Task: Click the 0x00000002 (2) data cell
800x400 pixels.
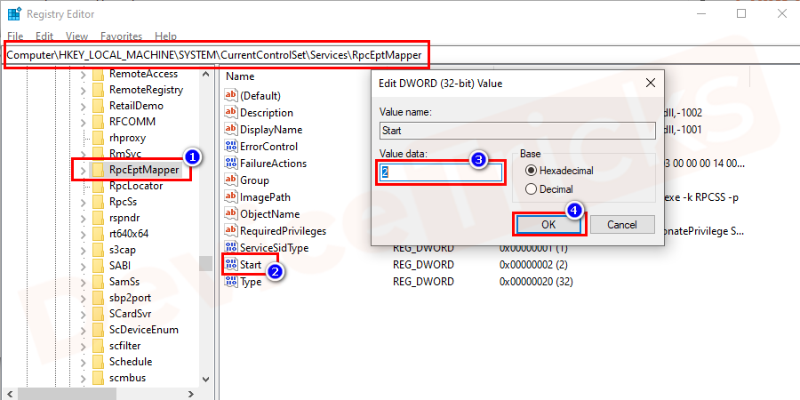Action: 533,265
